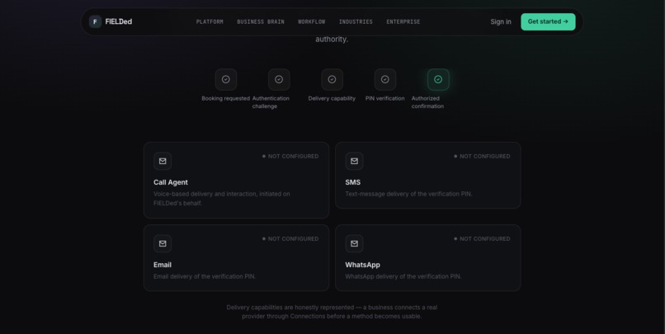Click the Call Agent card title

coord(171,182)
